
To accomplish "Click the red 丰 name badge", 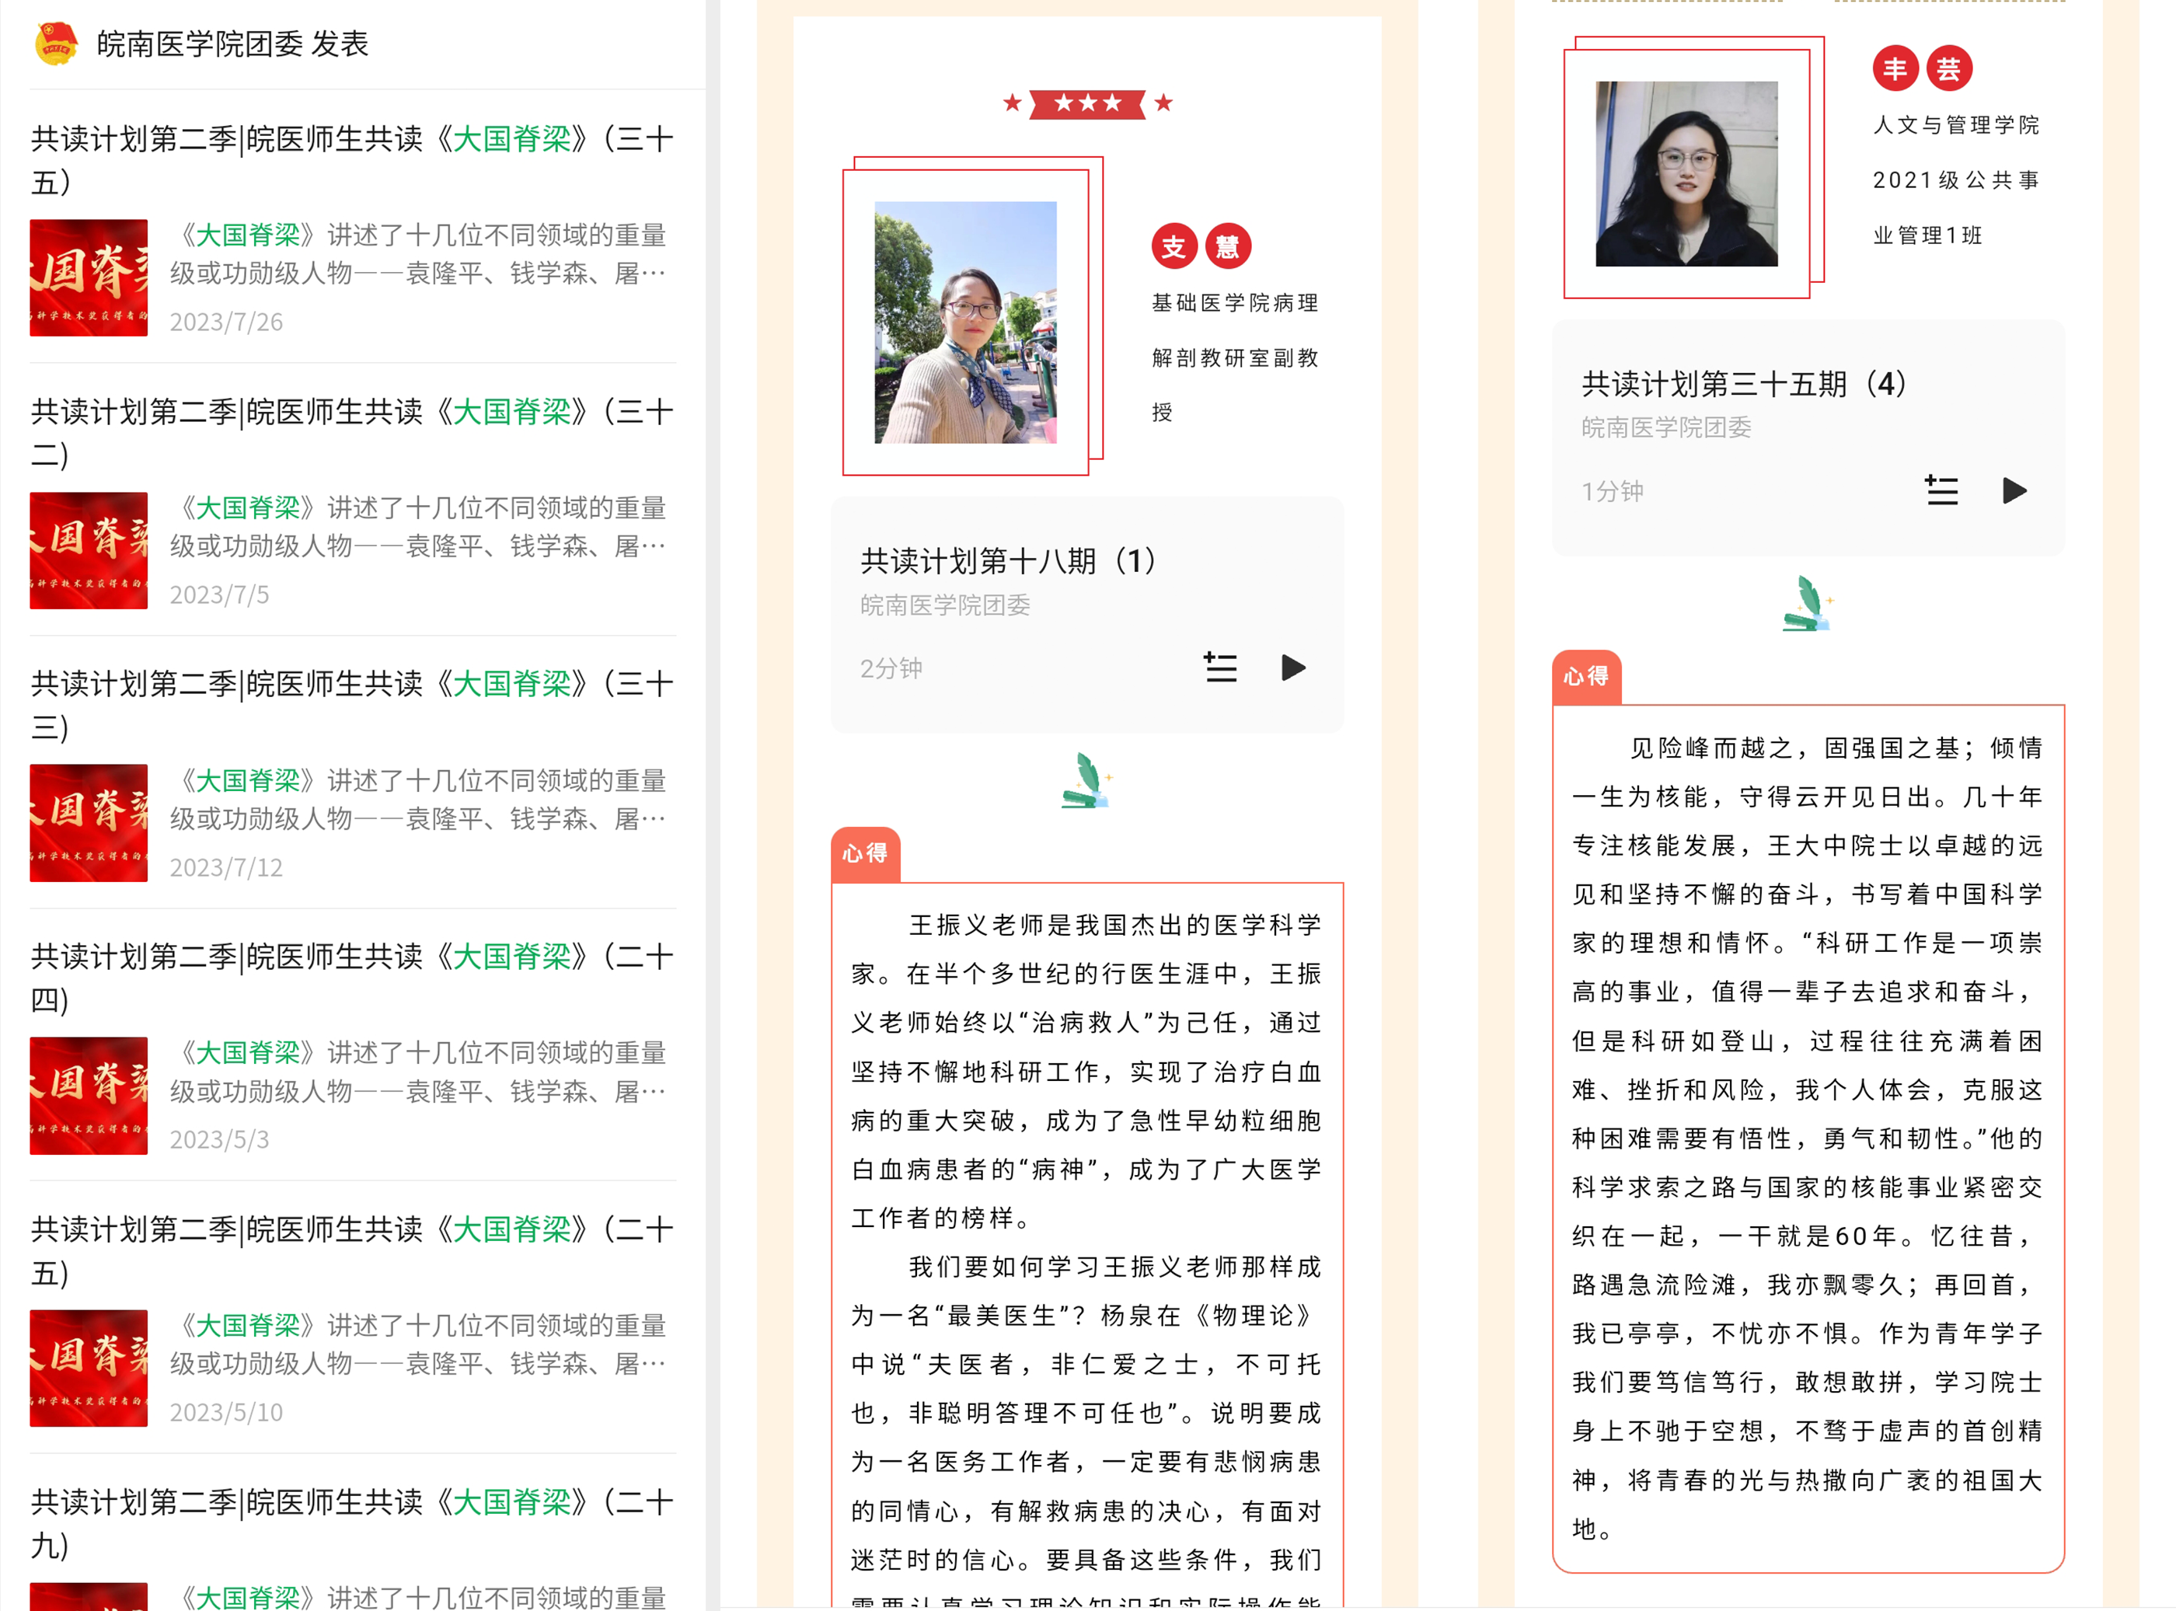I will (x=1895, y=68).
